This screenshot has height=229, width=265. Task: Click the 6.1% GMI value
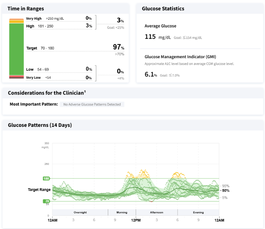(151, 74)
